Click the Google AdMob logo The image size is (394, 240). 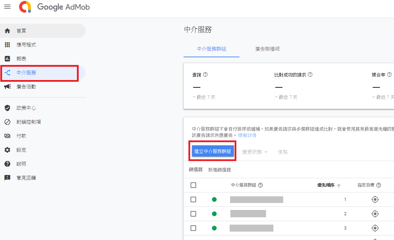coord(54,7)
